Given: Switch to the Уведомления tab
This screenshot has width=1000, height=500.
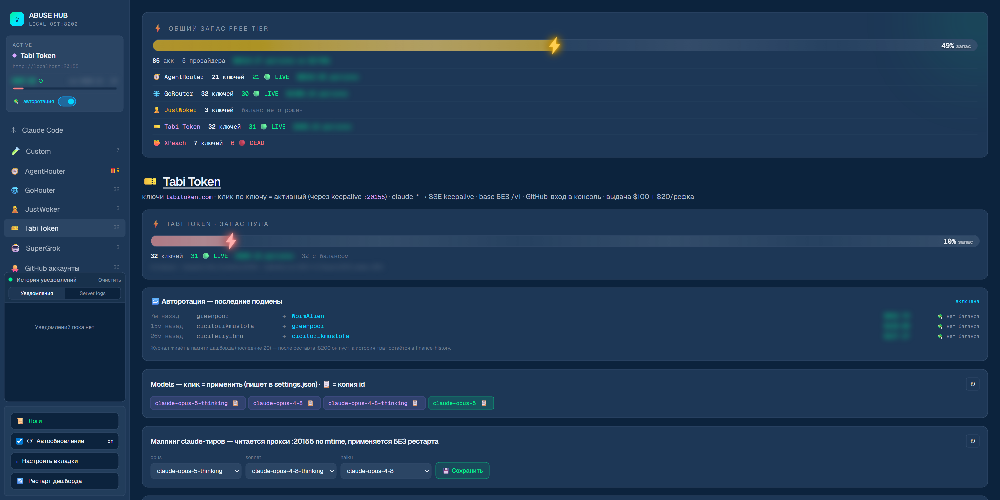Looking at the screenshot, I should coord(37,293).
